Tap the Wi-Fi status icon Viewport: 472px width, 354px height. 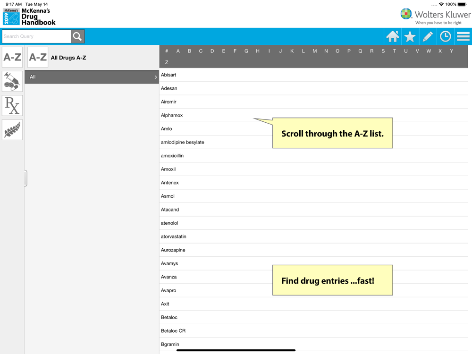pyautogui.click(x=441, y=4)
